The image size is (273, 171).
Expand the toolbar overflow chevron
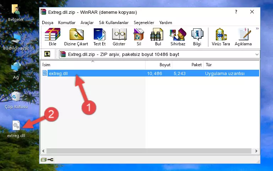tap(257, 28)
